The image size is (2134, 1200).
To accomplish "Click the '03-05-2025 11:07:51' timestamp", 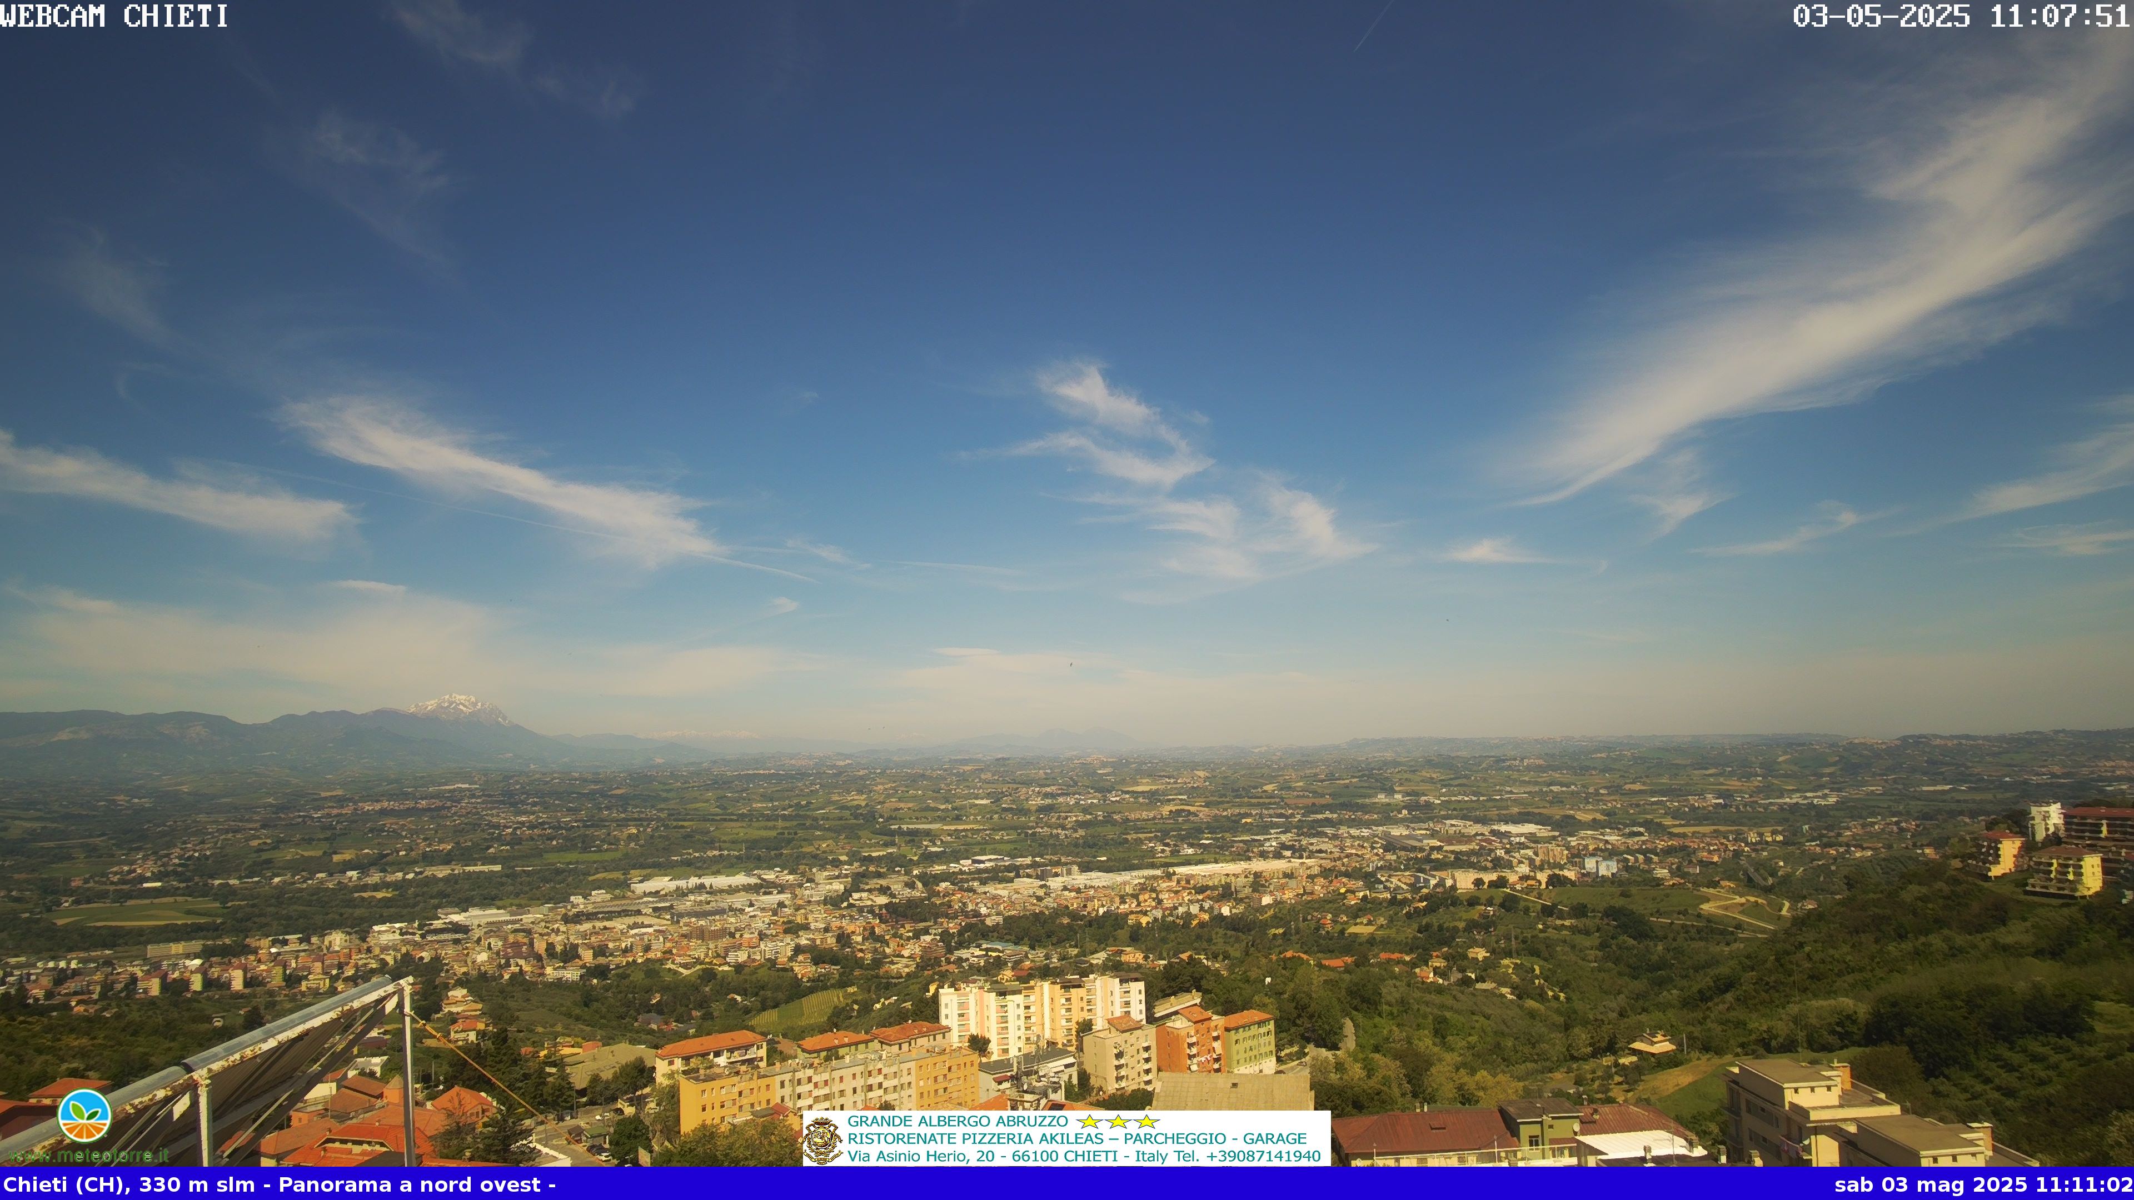I will tap(1962, 16).
